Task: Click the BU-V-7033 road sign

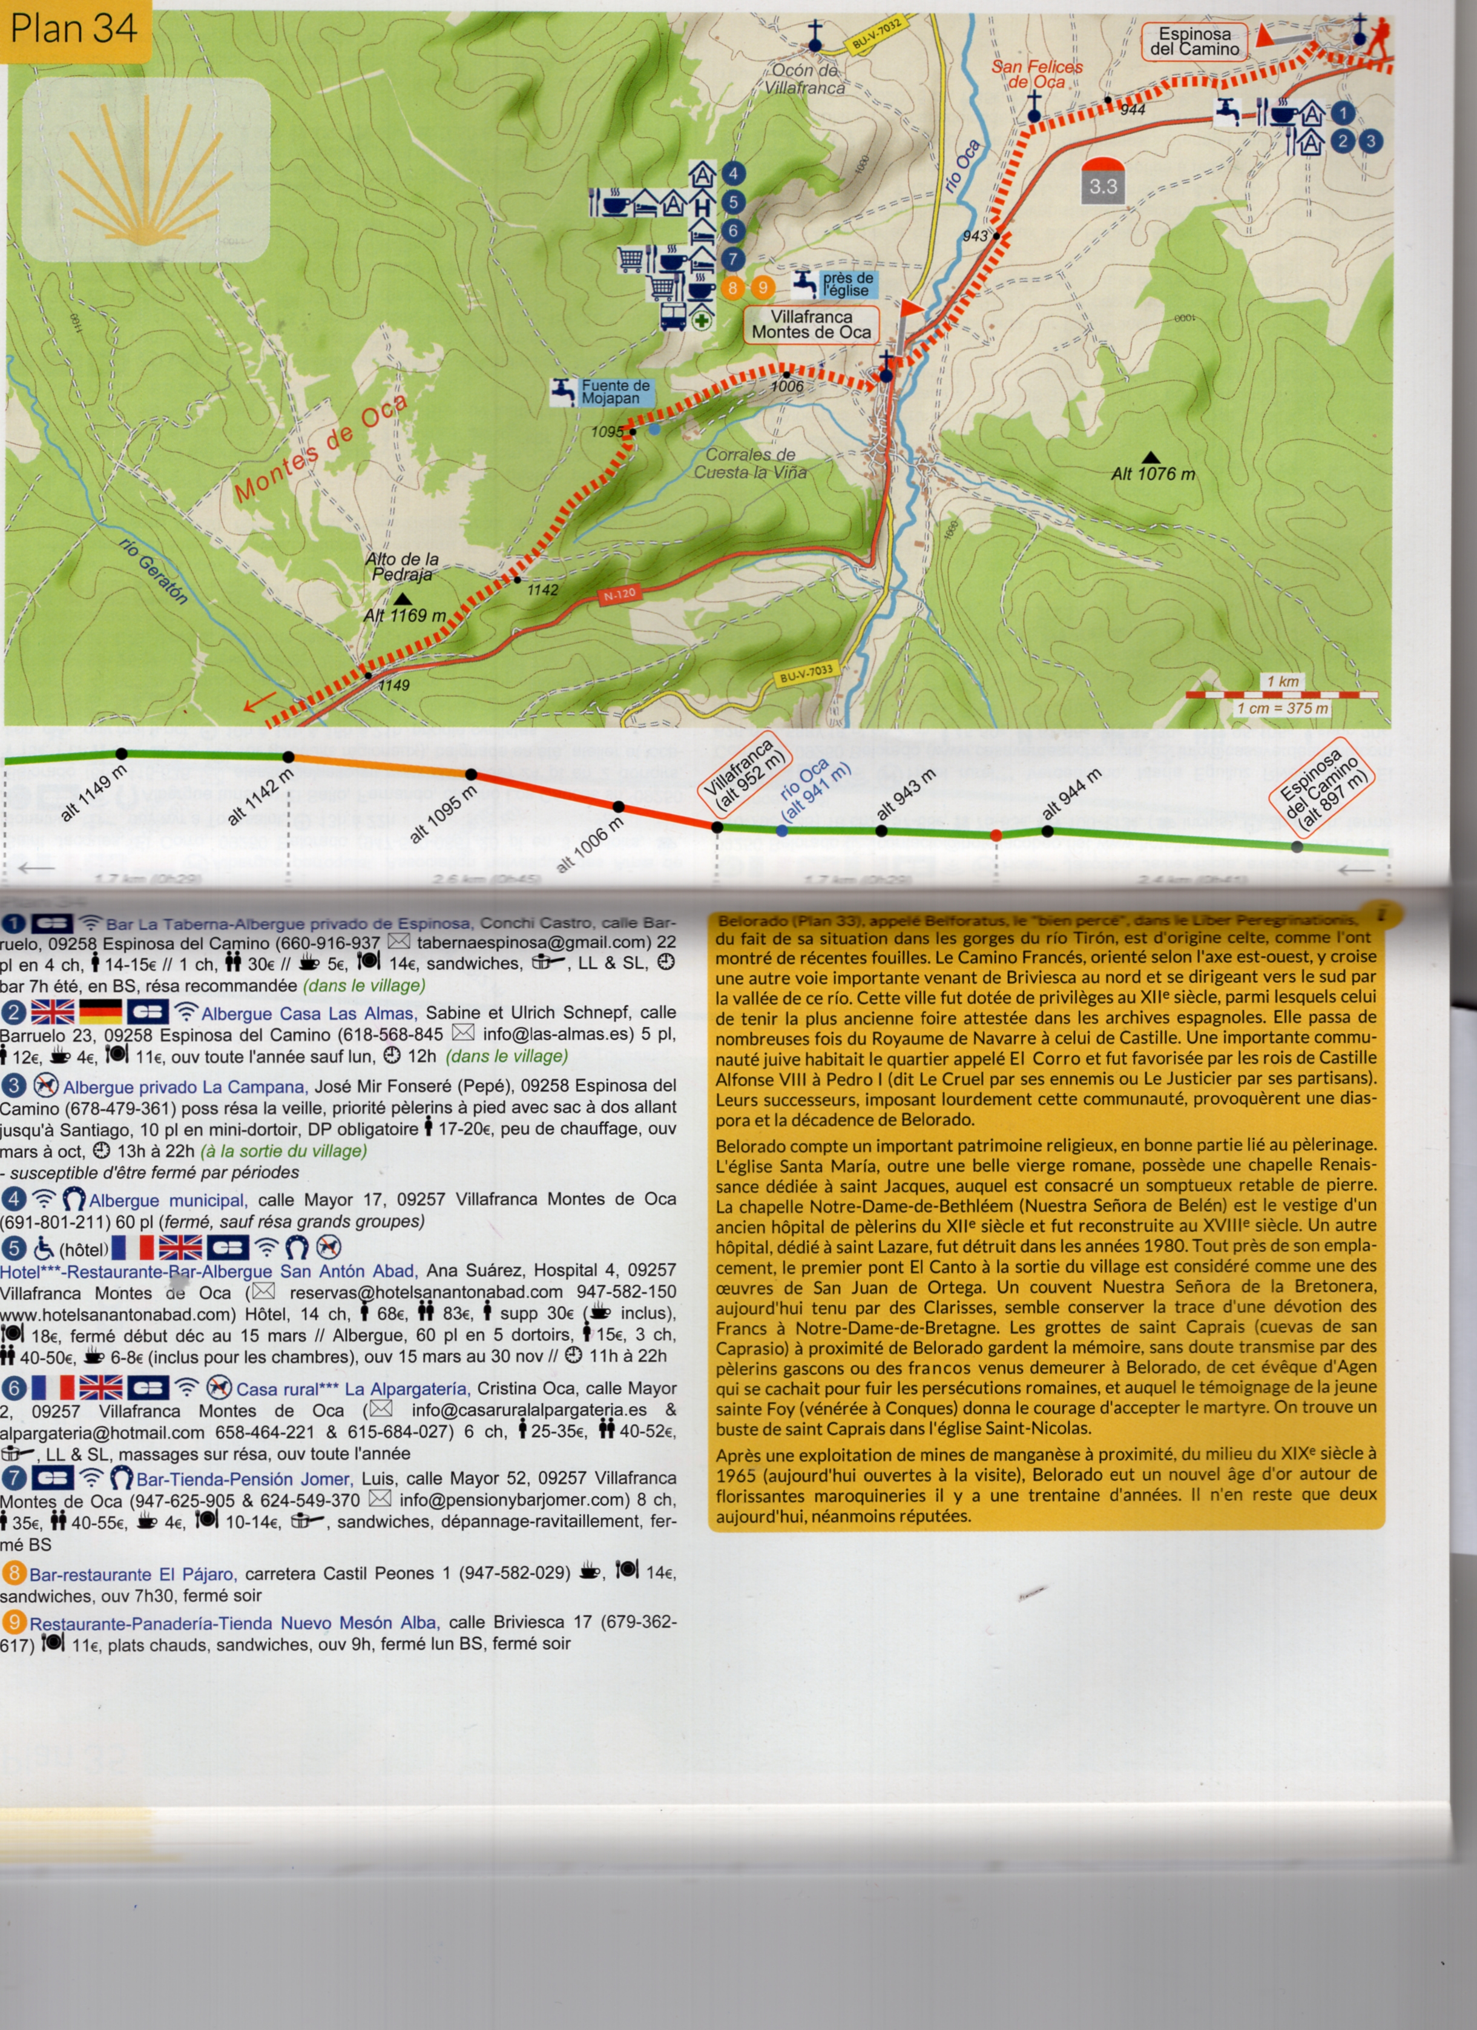Action: tap(806, 674)
